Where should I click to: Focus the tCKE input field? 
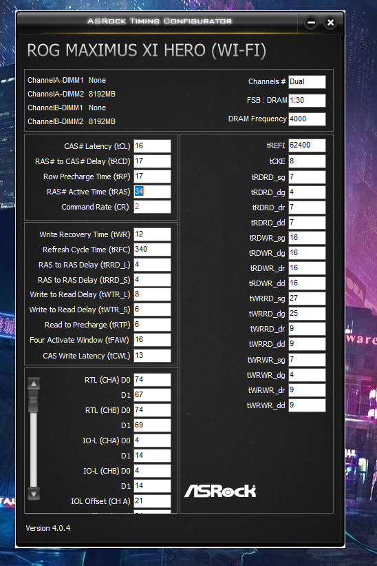(307, 161)
